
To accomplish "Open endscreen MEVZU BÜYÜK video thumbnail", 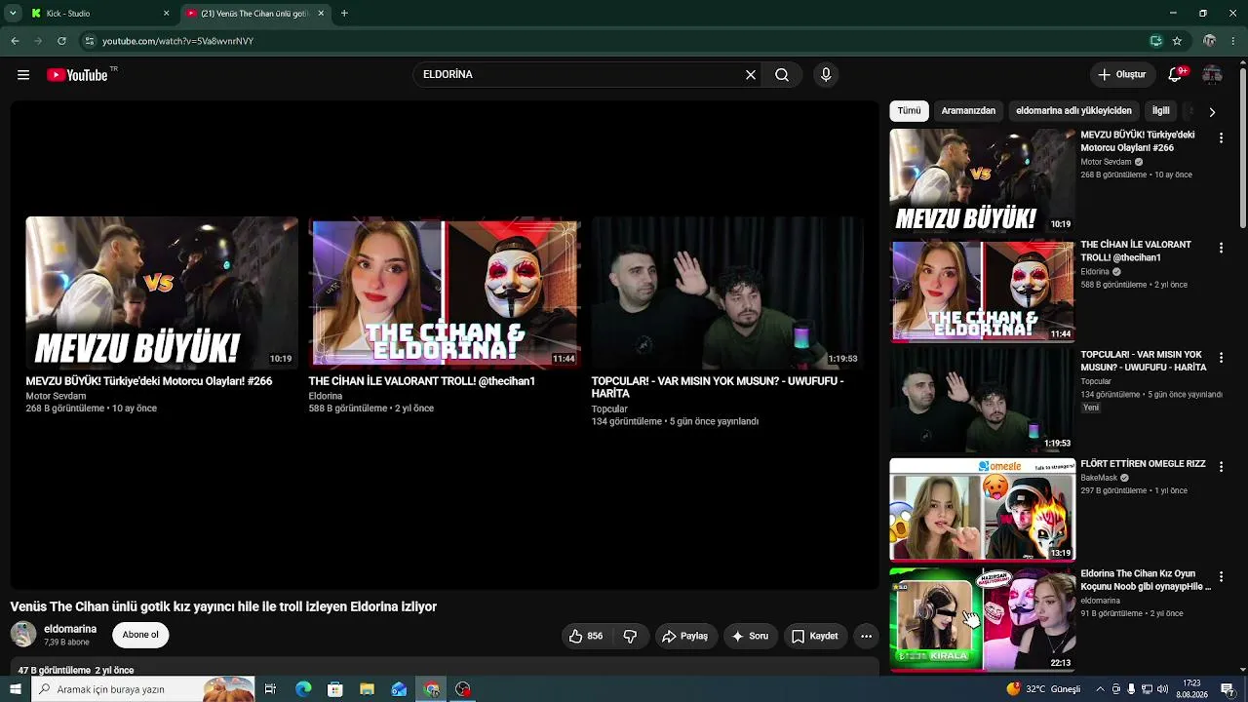I will [x=162, y=292].
